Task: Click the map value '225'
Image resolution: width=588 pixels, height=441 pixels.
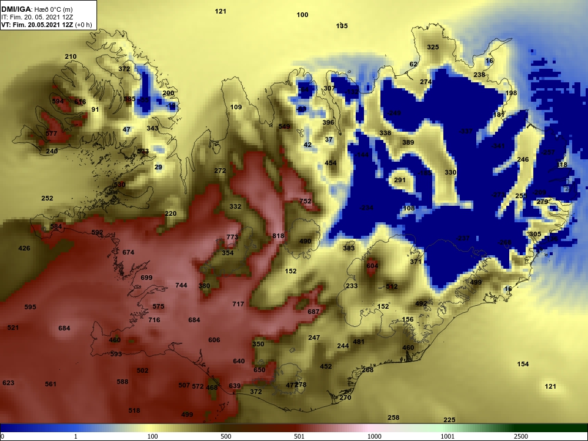Action: click(449, 420)
